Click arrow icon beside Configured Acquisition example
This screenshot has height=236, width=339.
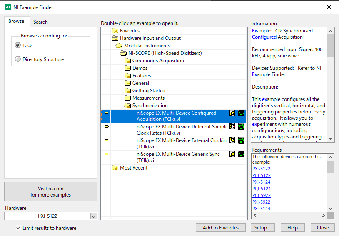[x=106, y=113]
